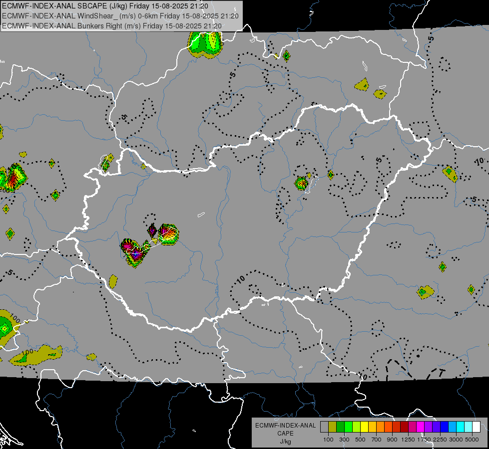Click the legend scale value 700
The width and height of the screenshot is (489, 449).
377,440
